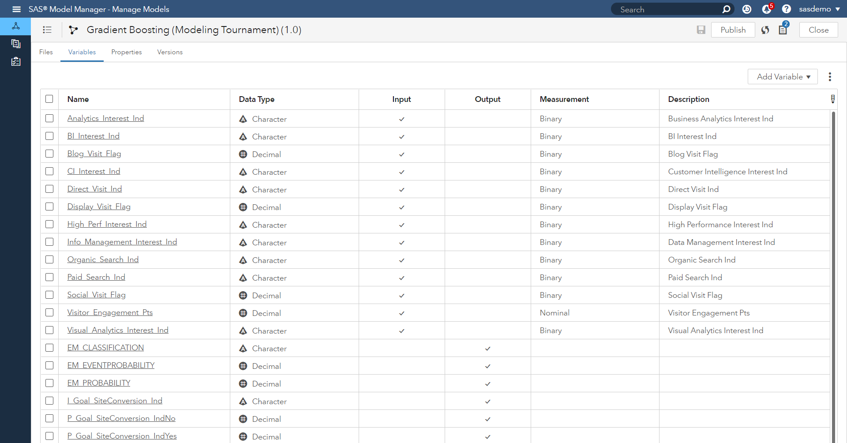Viewport: 847px width, 443px height.
Task: Switch to the Properties tab
Action: (x=127, y=52)
